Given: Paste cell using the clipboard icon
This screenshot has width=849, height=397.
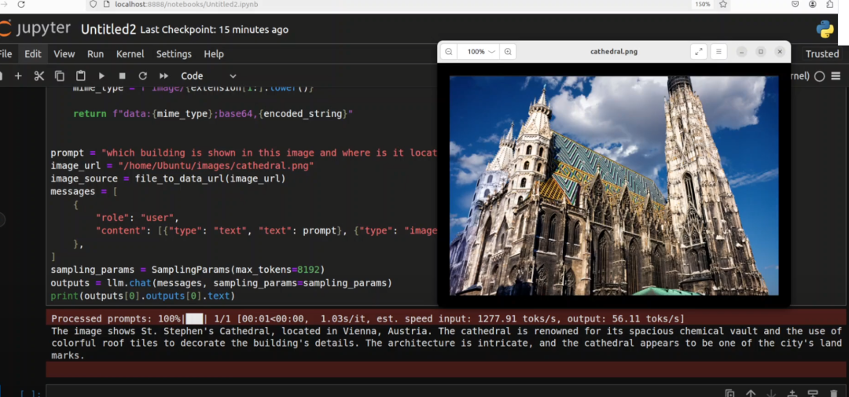Looking at the screenshot, I should [81, 76].
